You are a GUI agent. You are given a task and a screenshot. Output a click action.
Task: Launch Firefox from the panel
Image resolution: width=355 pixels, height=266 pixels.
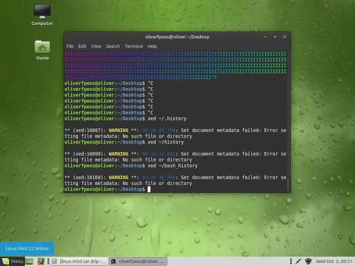[41, 261]
